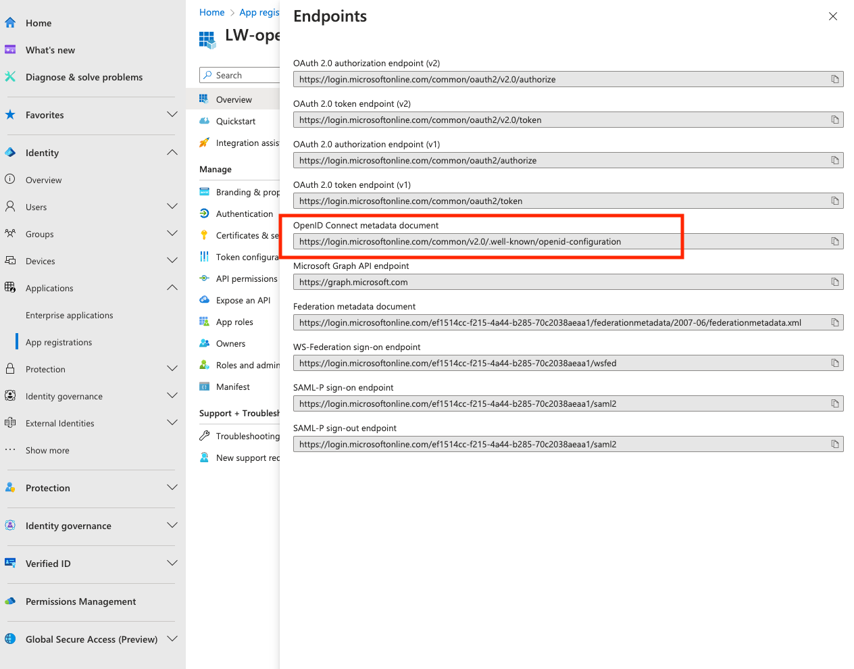Click the Applications grid icon
Image resolution: width=854 pixels, height=669 pixels.
(10, 287)
